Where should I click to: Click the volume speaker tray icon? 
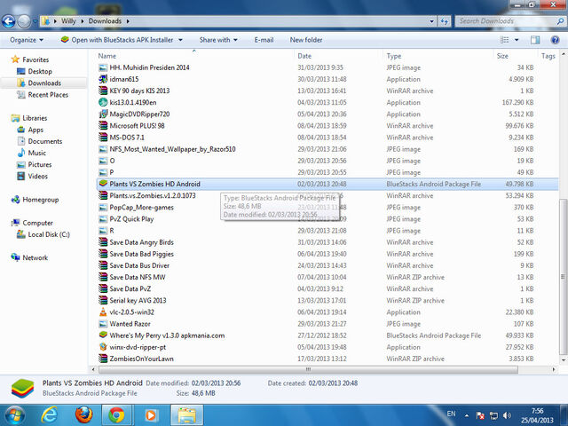507,415
